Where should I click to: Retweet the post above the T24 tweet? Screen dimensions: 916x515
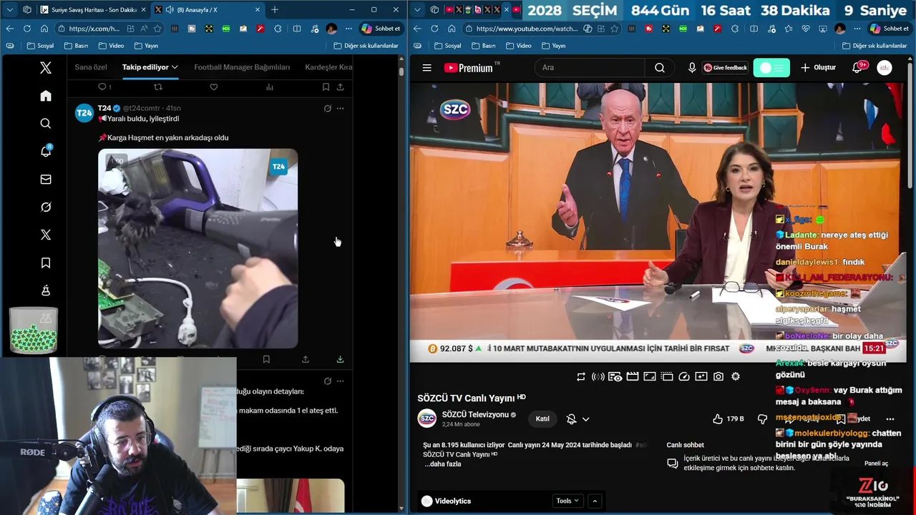click(x=158, y=87)
